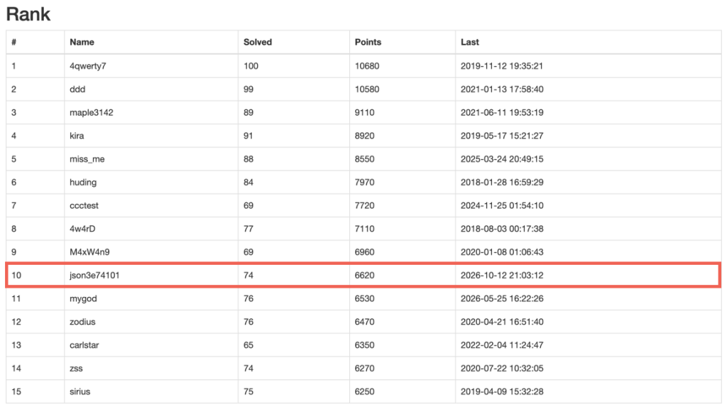This screenshot has width=727, height=407.
Task: Click solved count 75 for sirius
Action: tap(248, 391)
